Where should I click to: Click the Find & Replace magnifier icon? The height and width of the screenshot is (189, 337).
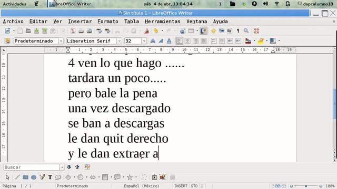coord(246,31)
